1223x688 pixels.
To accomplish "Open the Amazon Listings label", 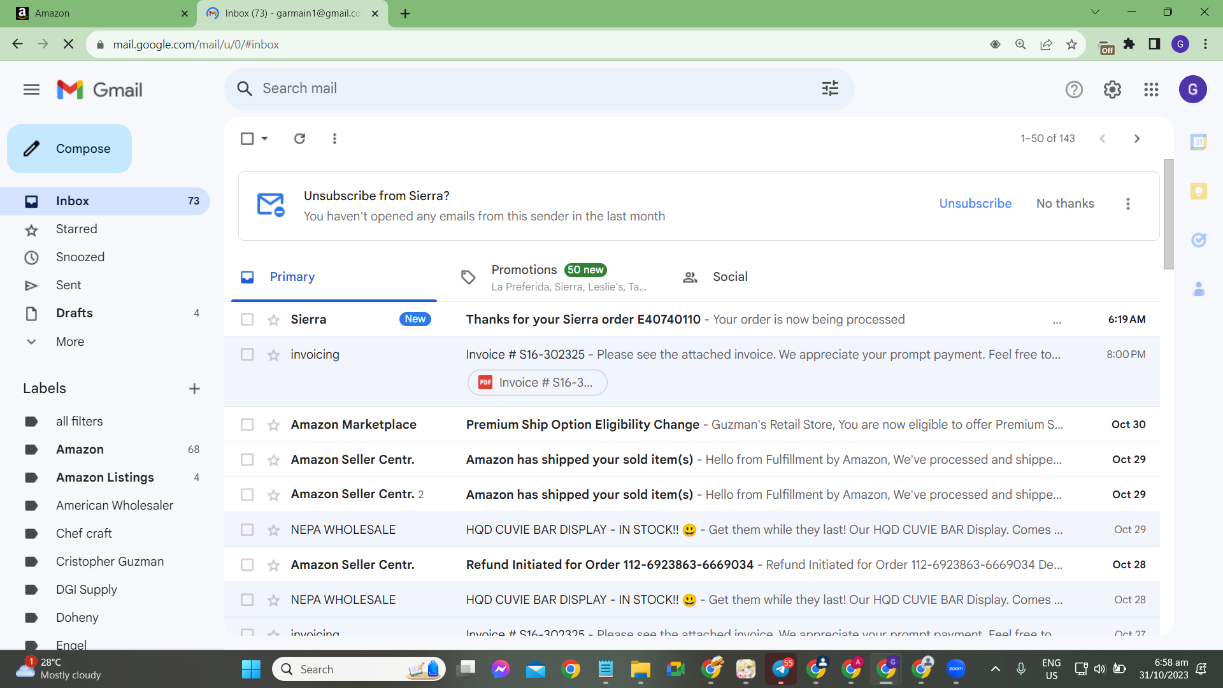I will (105, 478).
